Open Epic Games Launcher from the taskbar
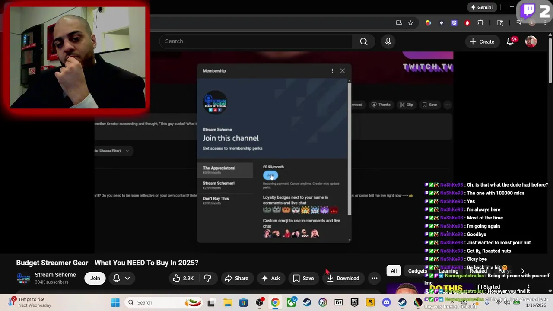Screen dimensions: 553x311 click(x=354, y=302)
